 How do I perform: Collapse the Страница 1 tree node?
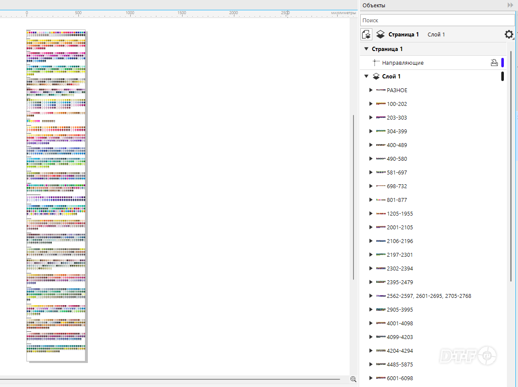pos(366,49)
